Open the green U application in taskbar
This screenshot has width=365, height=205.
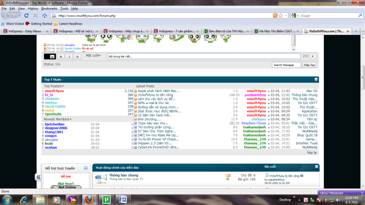pos(106,200)
